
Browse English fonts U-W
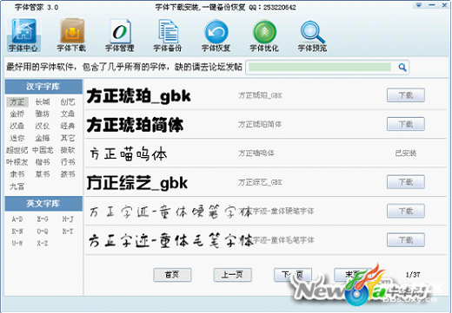(x=17, y=244)
